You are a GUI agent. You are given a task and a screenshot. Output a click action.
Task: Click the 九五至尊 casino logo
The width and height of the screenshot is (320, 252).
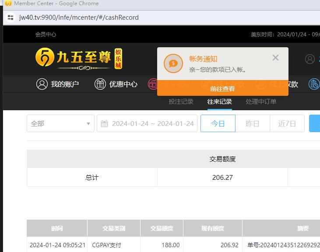(78, 59)
